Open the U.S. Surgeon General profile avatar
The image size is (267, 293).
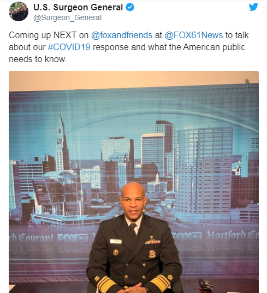(19, 11)
